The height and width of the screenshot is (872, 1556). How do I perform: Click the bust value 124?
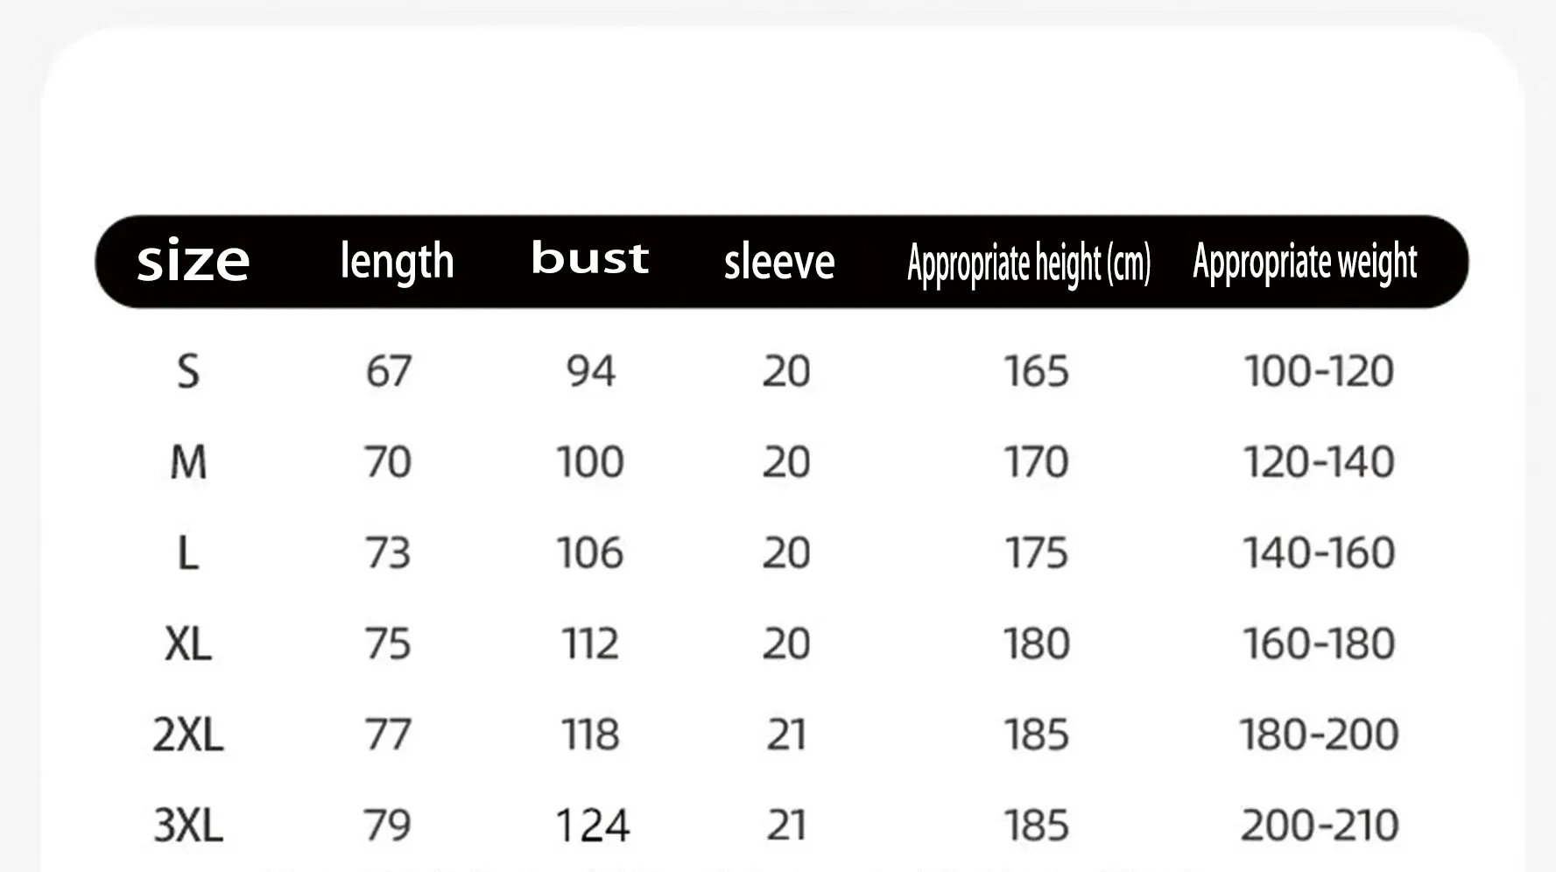[x=593, y=826]
